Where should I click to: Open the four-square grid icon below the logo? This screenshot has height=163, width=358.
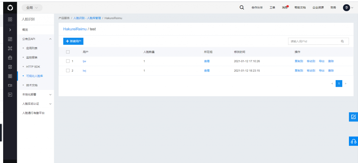[x=10, y=19]
